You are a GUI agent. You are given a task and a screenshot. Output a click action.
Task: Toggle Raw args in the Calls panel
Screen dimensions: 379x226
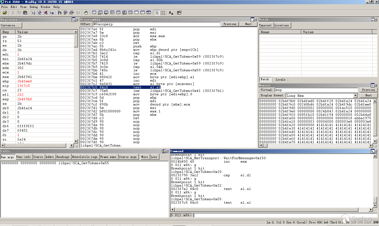[x=8, y=157]
